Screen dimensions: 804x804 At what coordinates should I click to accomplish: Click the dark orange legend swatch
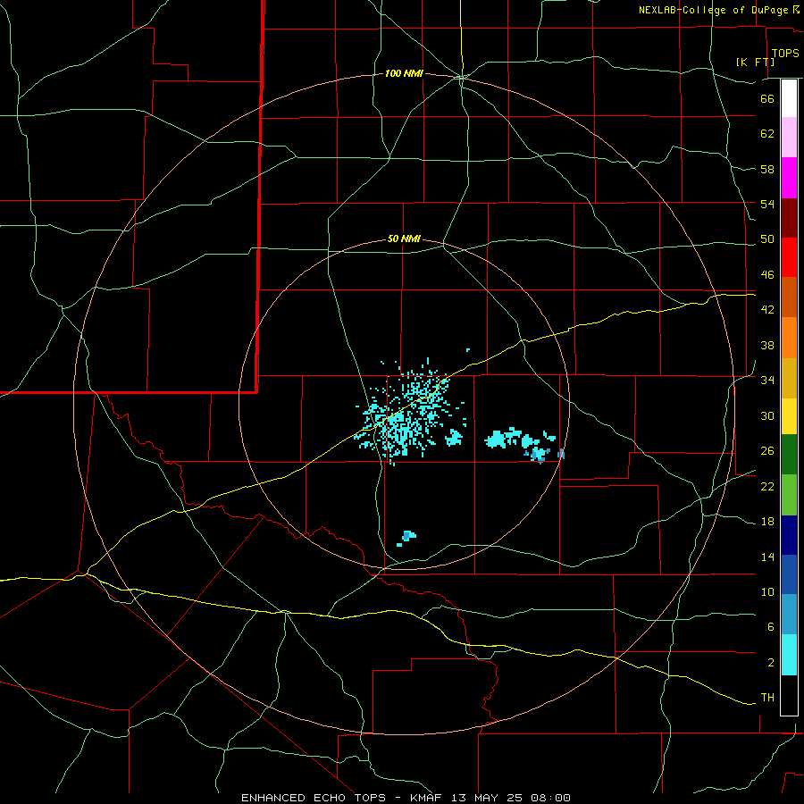coord(789,297)
